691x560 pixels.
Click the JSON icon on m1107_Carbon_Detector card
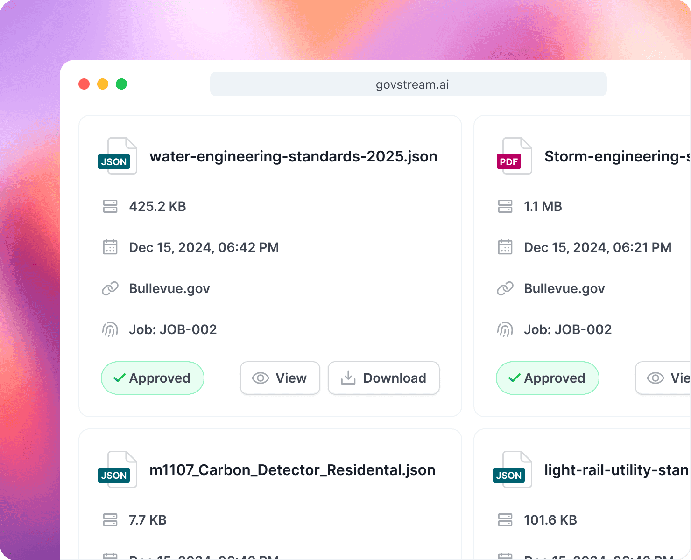coord(118,470)
